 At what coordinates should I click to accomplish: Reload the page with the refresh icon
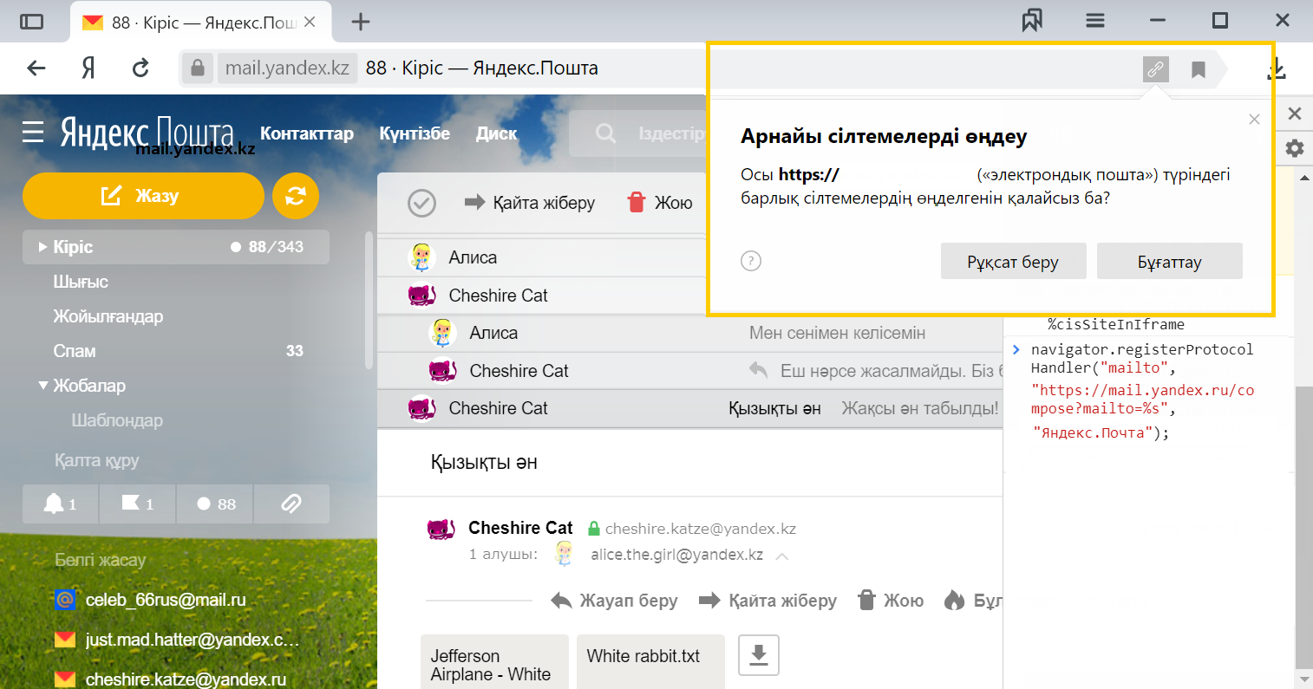click(x=140, y=68)
